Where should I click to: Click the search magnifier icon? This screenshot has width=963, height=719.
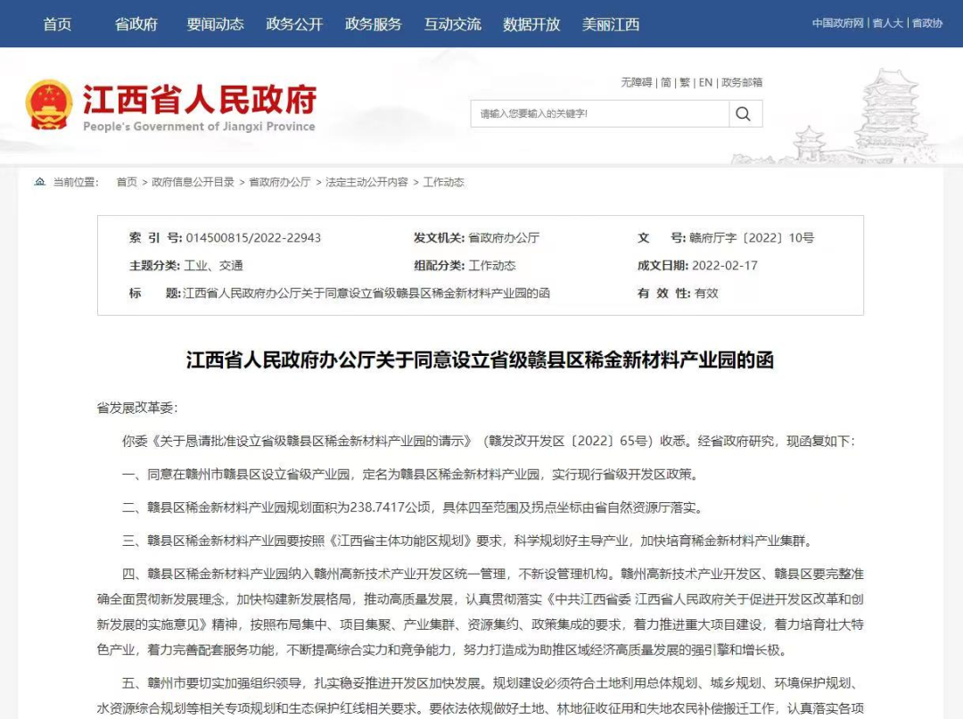pos(743,113)
